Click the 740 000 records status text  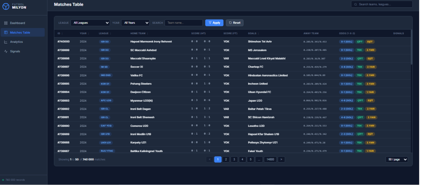[x=15, y=180]
